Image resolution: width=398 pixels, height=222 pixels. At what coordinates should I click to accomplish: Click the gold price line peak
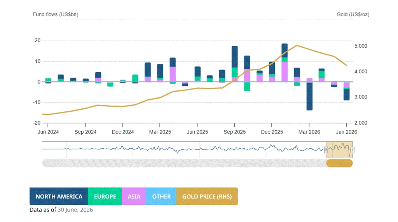click(297, 46)
